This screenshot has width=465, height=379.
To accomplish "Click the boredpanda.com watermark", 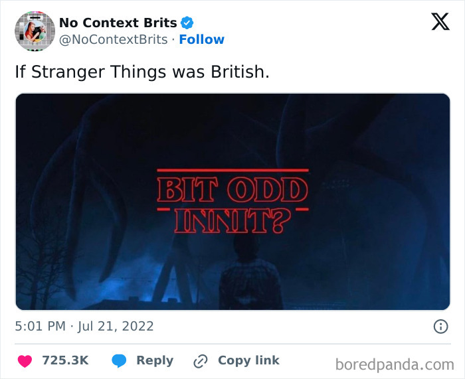I will (395, 364).
